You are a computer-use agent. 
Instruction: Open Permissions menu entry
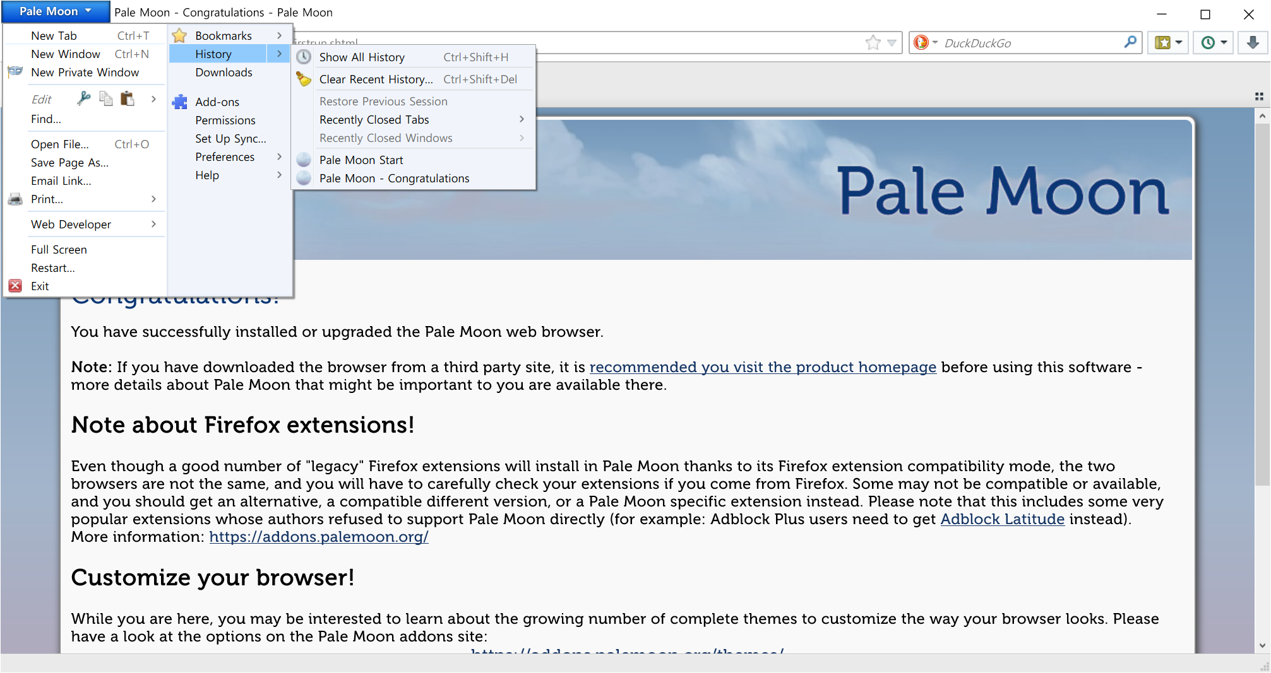(x=229, y=120)
